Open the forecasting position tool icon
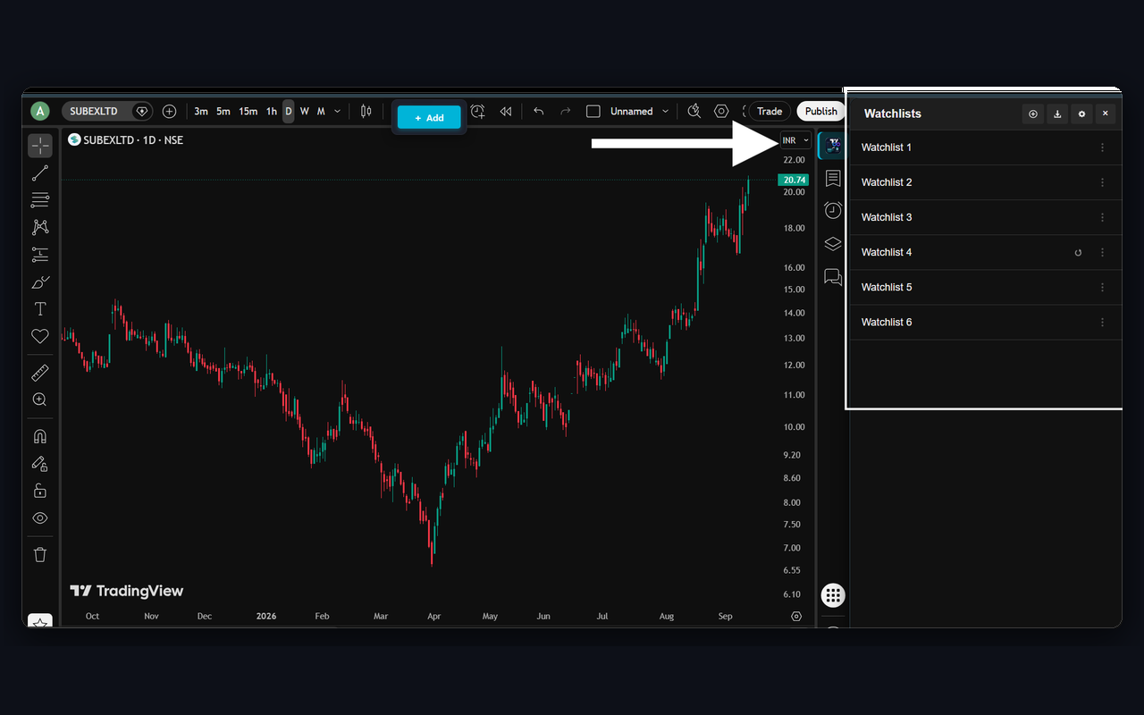 pos(40,255)
